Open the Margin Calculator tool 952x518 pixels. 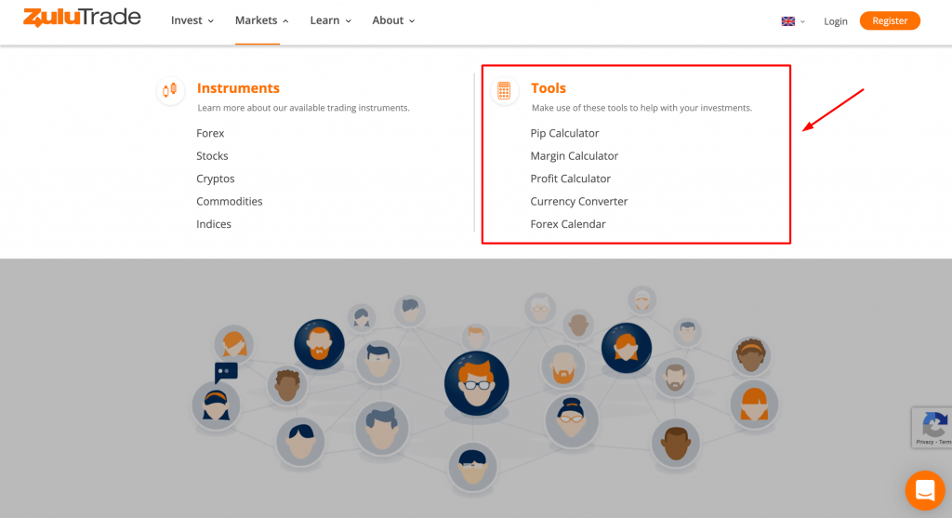pos(575,156)
